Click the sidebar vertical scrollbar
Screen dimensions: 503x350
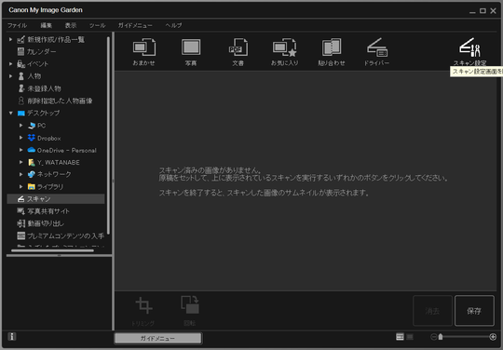[x=108, y=135]
